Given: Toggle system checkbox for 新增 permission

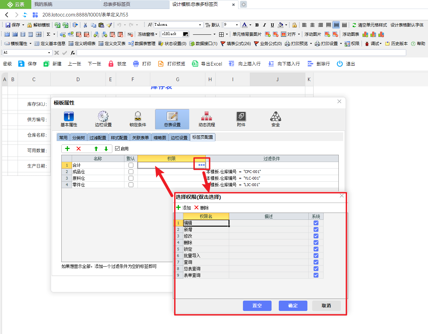Looking at the screenshot, I should pos(316,229).
